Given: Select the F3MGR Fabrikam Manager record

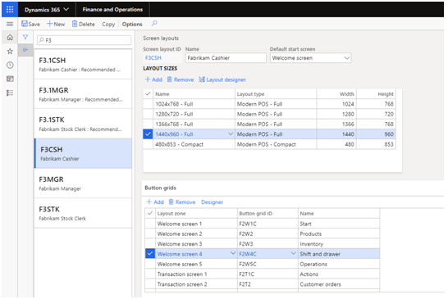Looking at the screenshot, I should 83,183.
